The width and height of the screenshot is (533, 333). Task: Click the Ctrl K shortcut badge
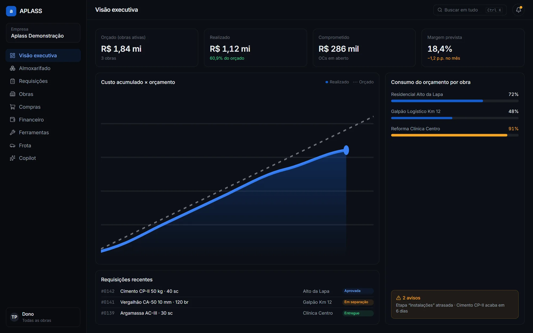494,10
